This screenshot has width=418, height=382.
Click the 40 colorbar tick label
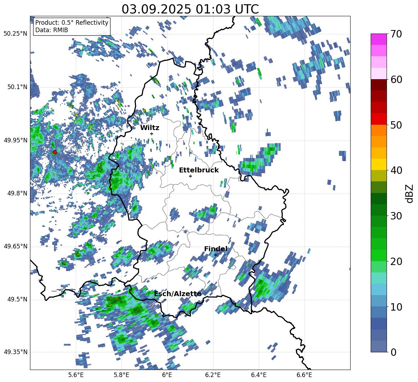point(396,170)
